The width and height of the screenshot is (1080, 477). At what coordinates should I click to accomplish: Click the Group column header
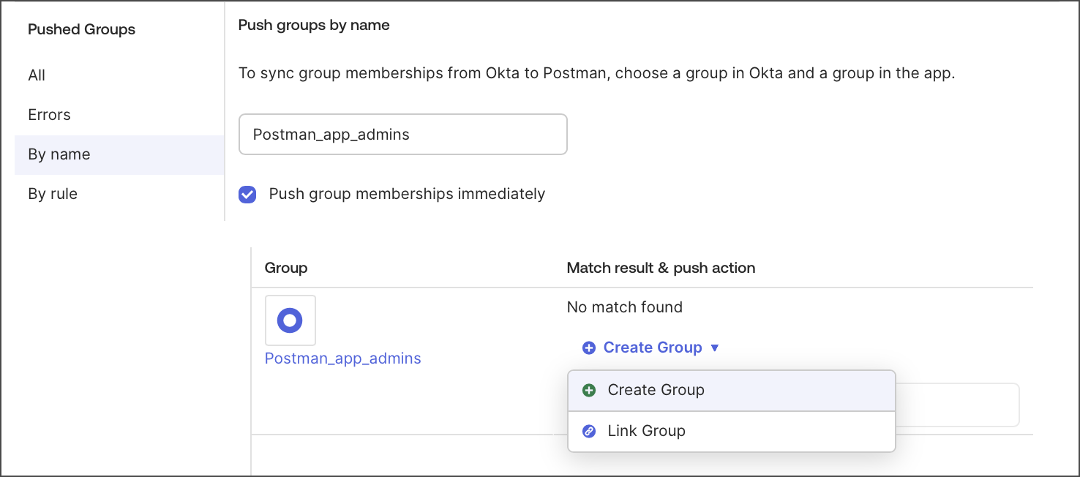(286, 268)
